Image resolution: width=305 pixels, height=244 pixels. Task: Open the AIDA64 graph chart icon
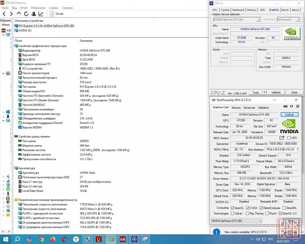[41, 14]
